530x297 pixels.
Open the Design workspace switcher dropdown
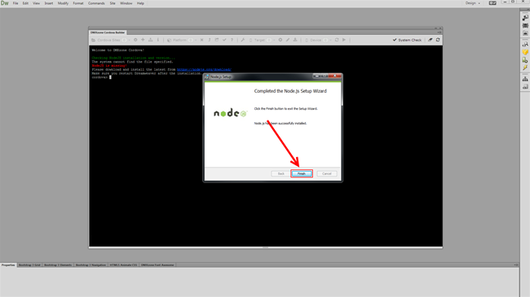tap(473, 3)
